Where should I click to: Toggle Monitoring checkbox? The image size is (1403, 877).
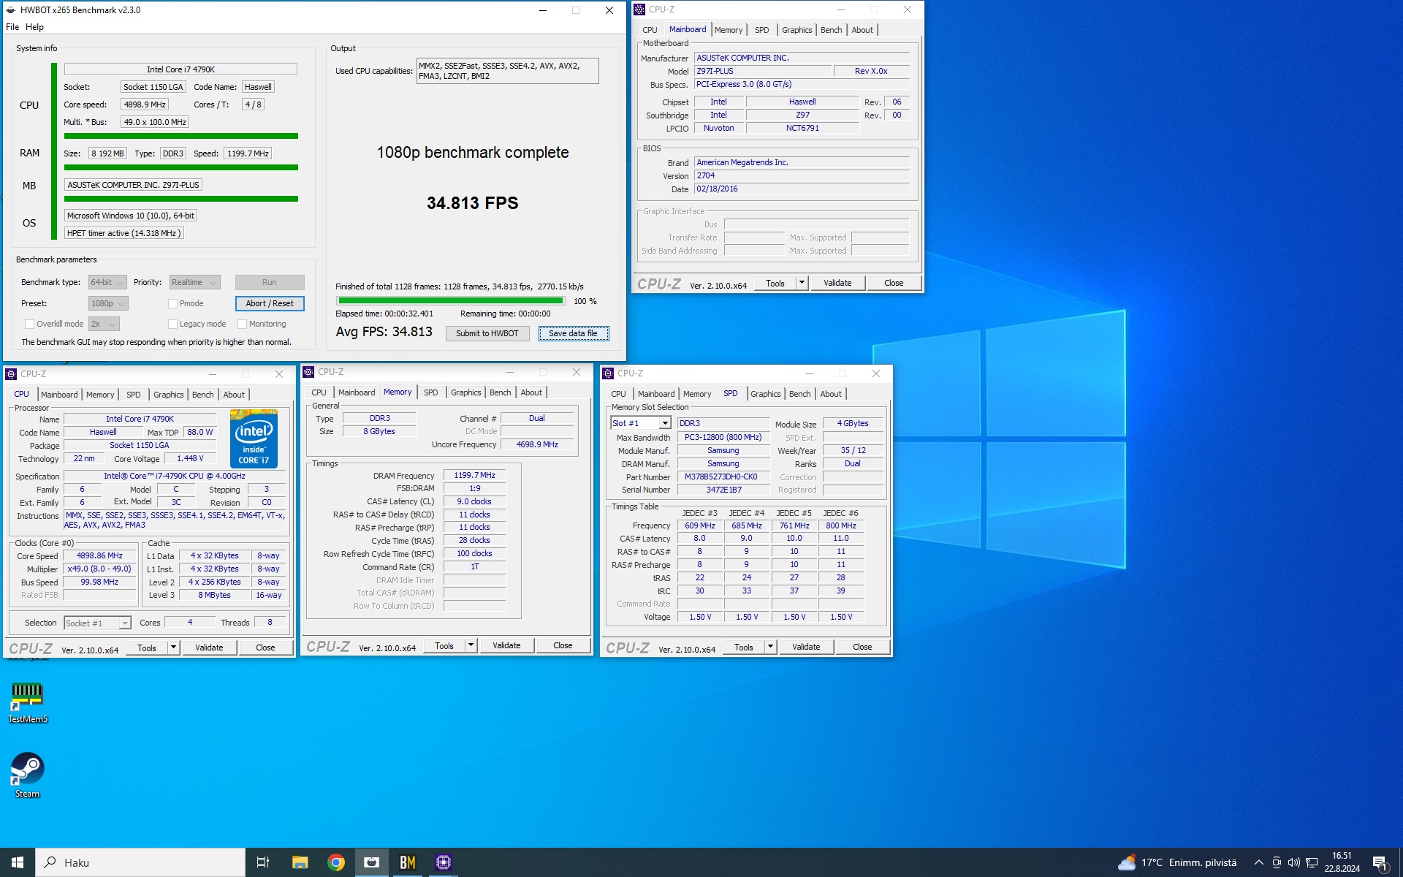[242, 324]
